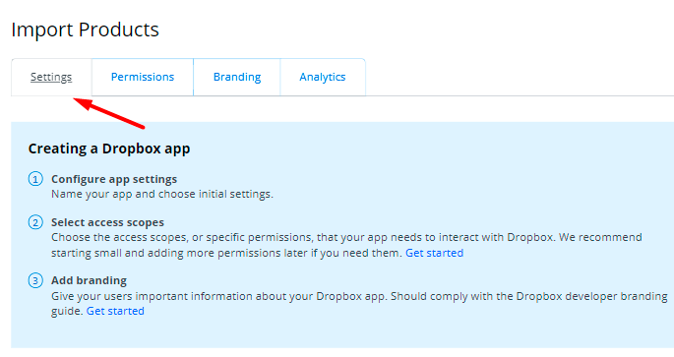
Task: Click 'Name your app and choose initial settings.' text
Action: coord(162,194)
